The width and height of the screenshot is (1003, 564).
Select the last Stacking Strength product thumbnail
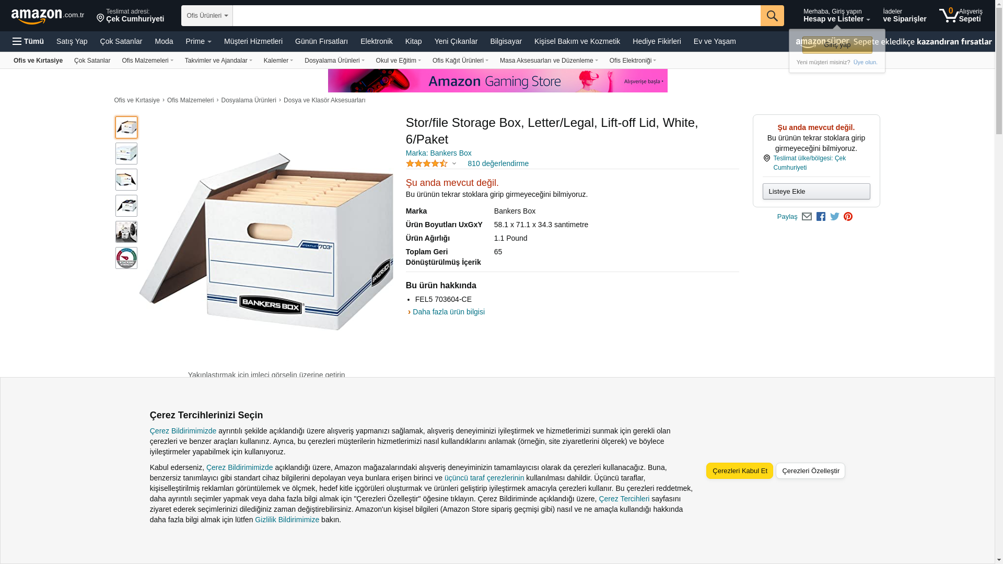tap(126, 258)
